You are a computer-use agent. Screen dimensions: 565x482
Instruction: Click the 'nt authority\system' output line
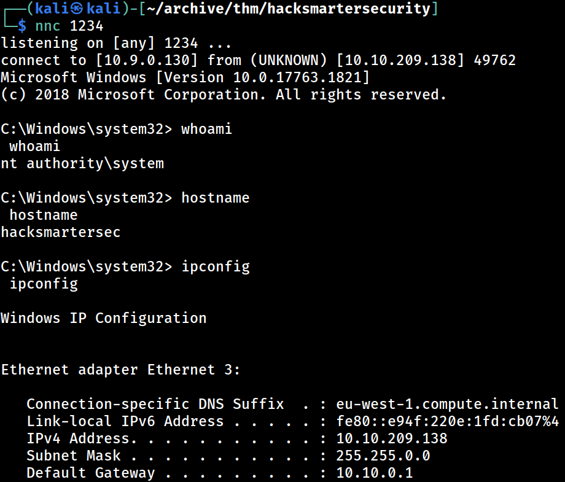[x=82, y=163]
